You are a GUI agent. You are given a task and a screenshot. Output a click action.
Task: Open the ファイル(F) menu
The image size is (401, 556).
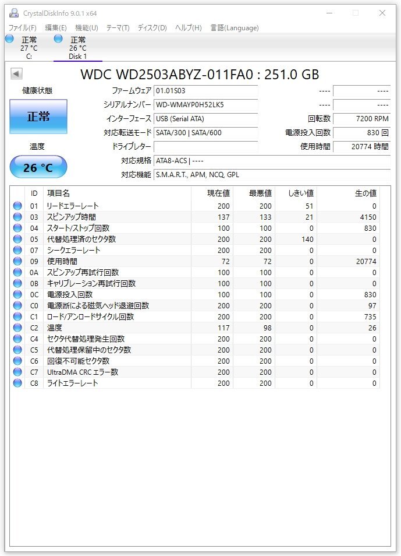[22, 27]
